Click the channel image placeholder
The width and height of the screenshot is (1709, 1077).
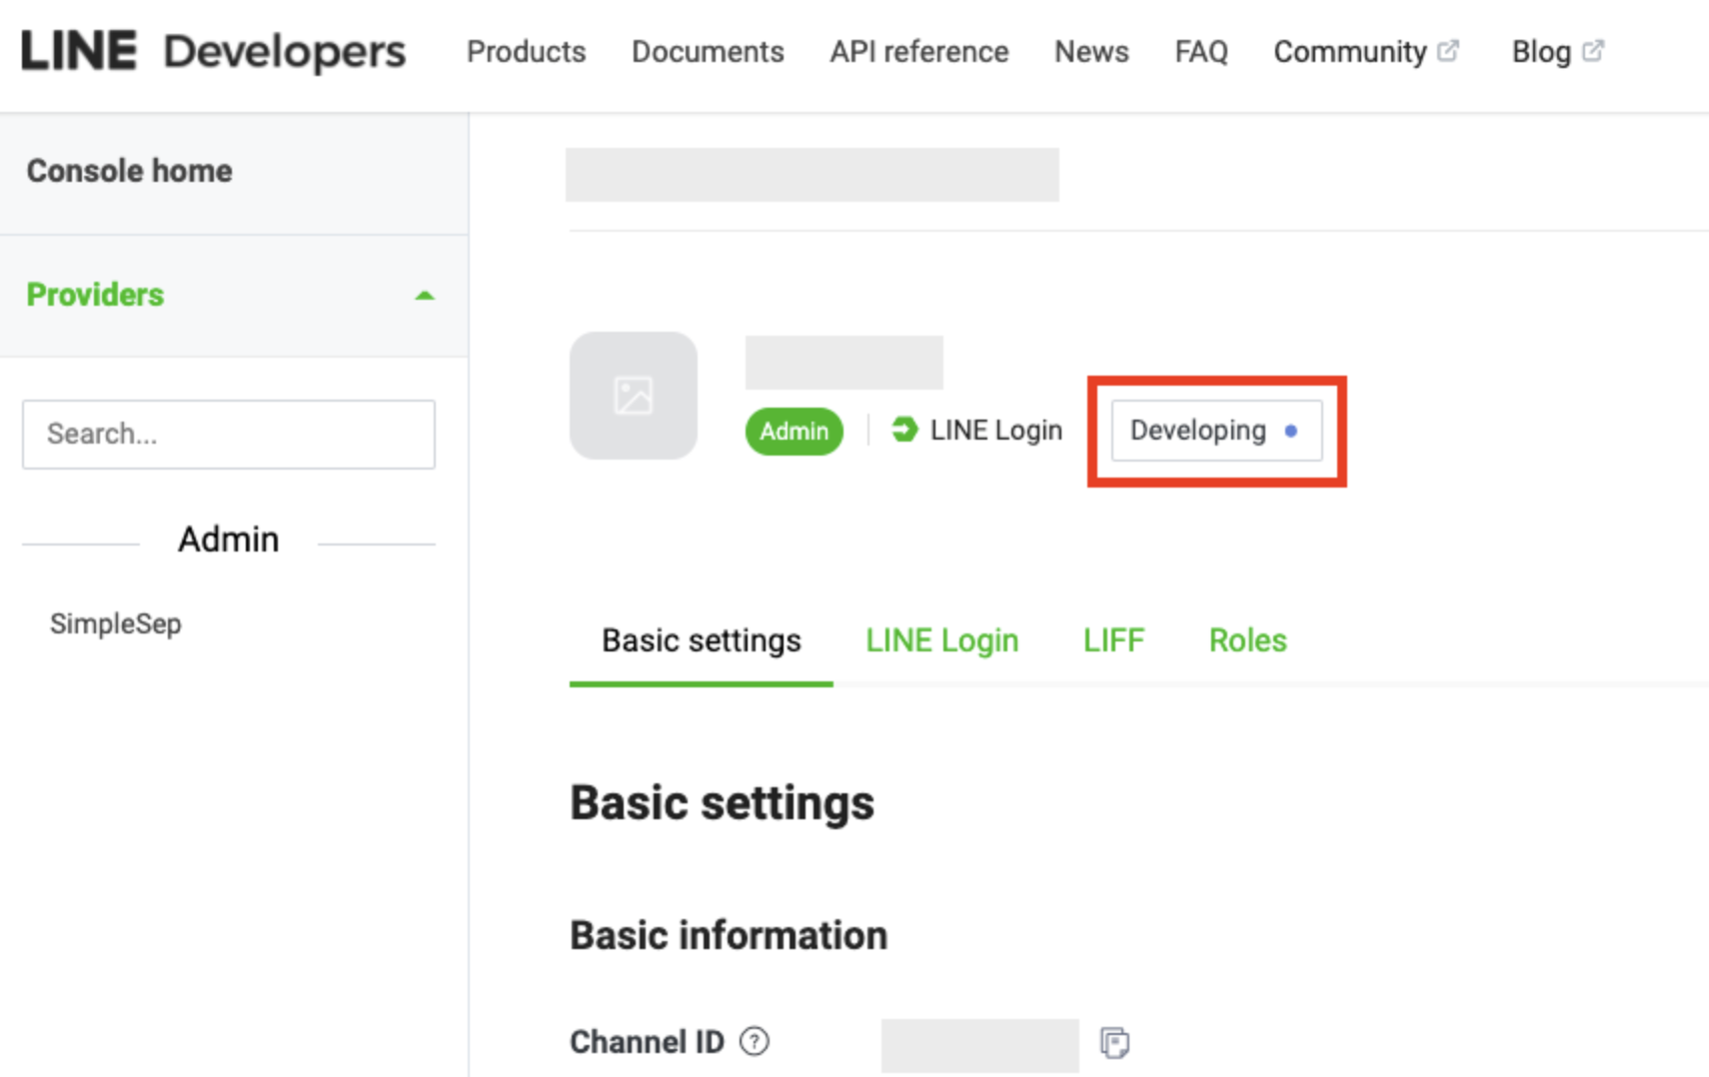pos(634,396)
